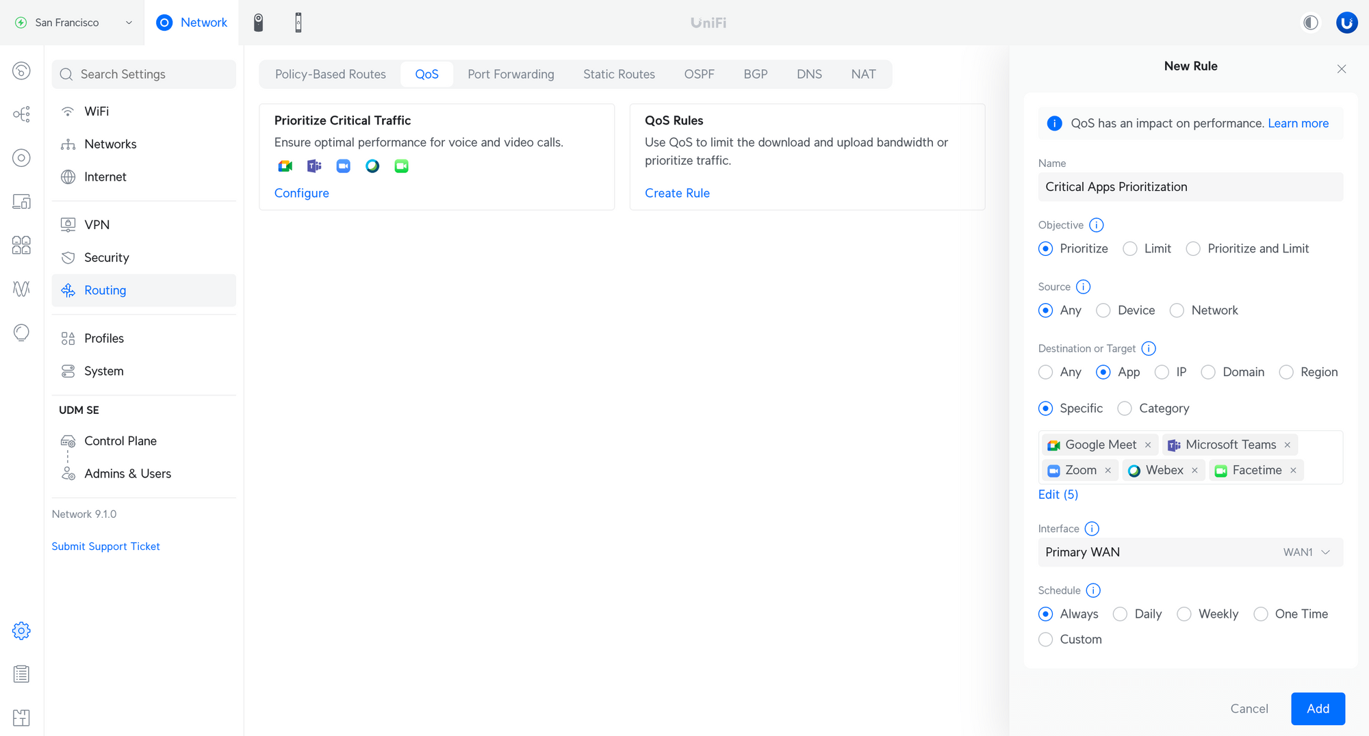Image resolution: width=1369 pixels, height=736 pixels.
Task: Select the Limit objective option
Action: [1130, 249]
